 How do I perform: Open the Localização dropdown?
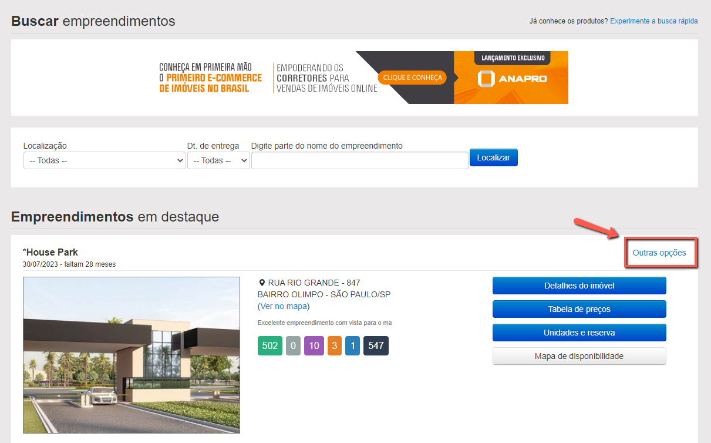(x=105, y=160)
